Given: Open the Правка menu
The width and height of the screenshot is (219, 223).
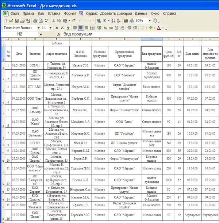Looking at the screenshot, I should pyautogui.click(x=28, y=14).
